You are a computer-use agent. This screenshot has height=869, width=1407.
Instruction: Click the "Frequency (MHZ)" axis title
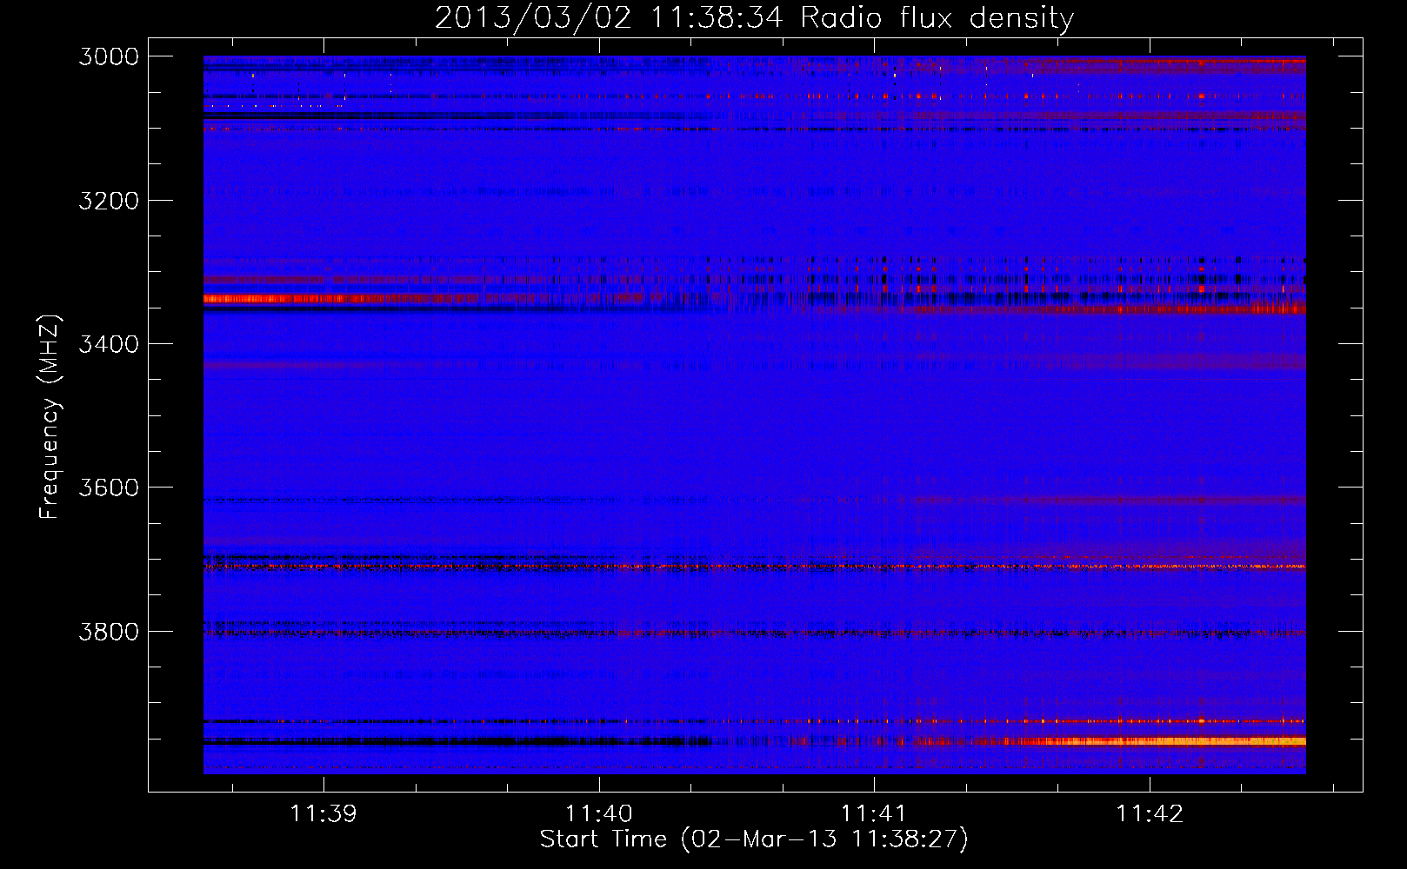coord(50,417)
